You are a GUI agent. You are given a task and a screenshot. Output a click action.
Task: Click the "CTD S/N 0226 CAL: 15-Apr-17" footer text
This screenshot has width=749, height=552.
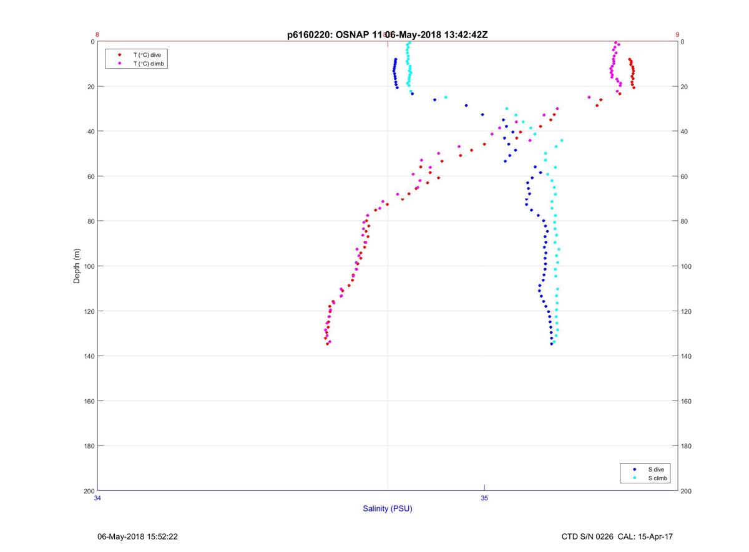tap(617, 536)
